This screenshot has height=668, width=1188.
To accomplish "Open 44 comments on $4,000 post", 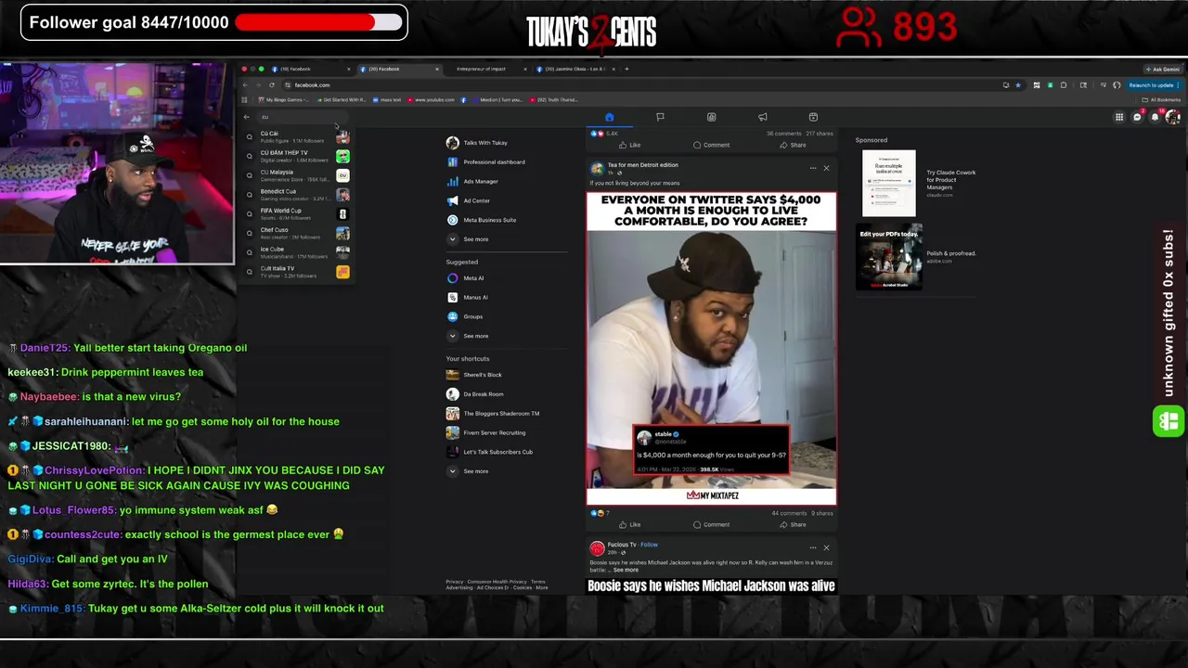I will coord(789,513).
